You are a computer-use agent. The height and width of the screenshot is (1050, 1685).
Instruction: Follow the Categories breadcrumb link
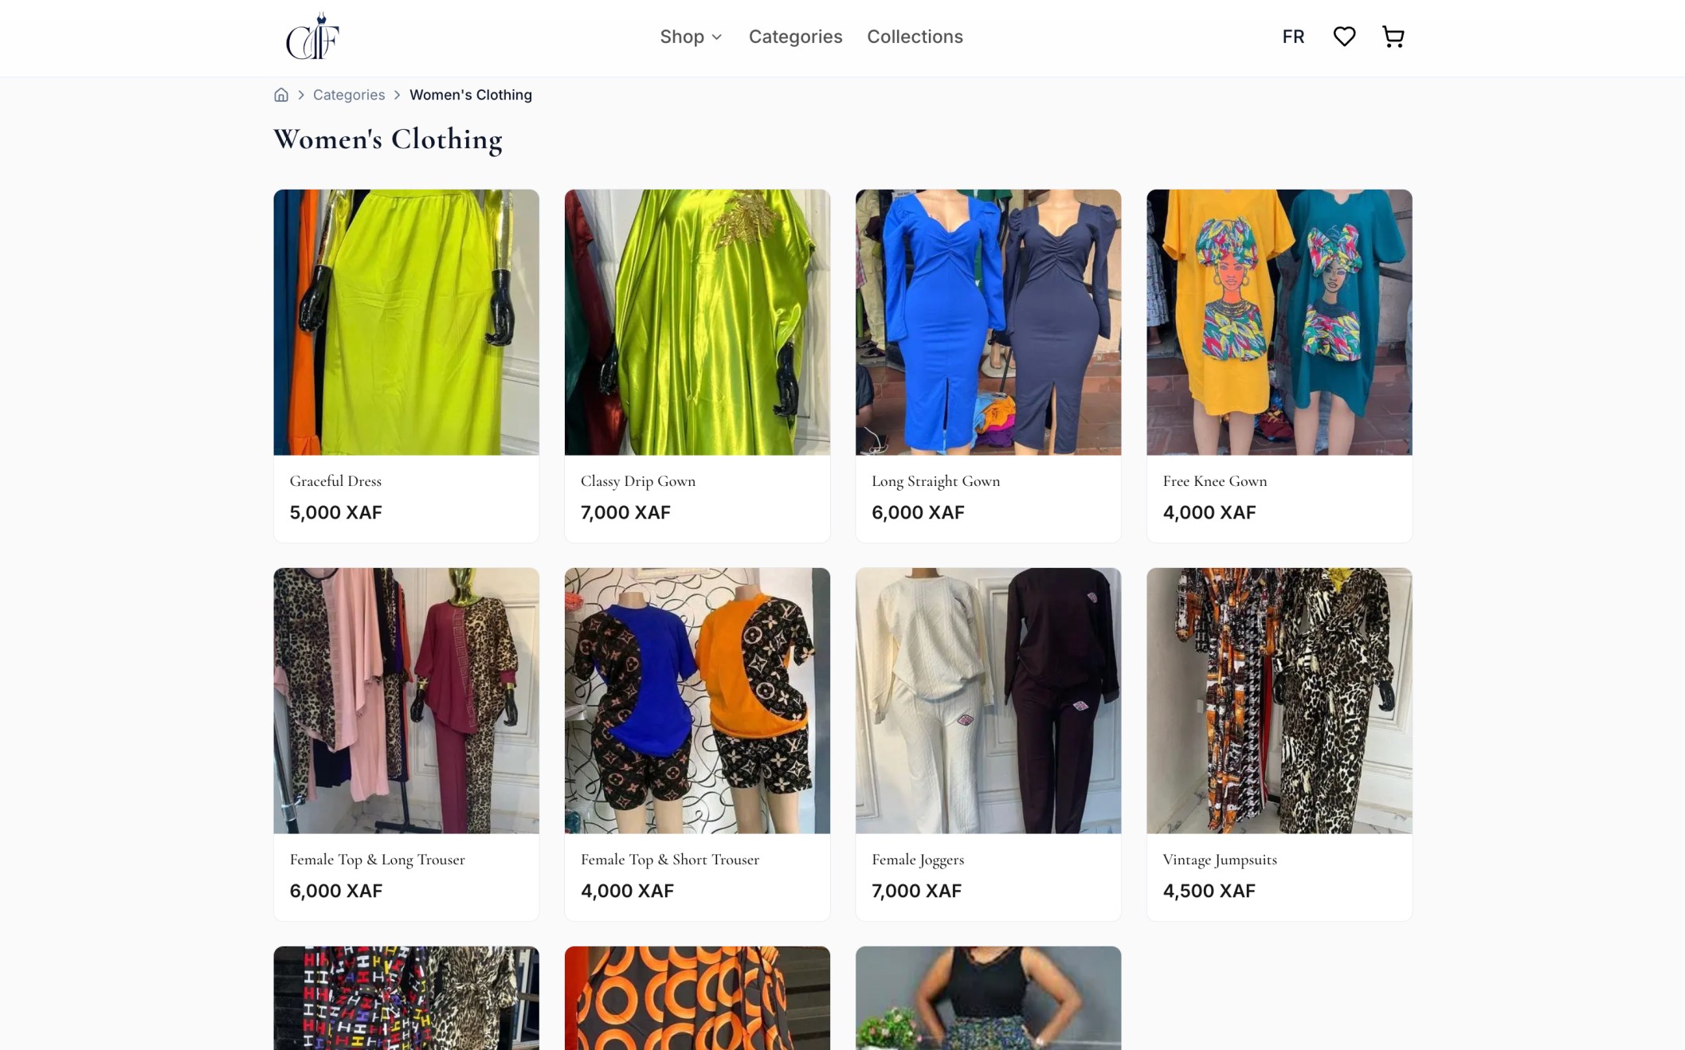pos(348,95)
